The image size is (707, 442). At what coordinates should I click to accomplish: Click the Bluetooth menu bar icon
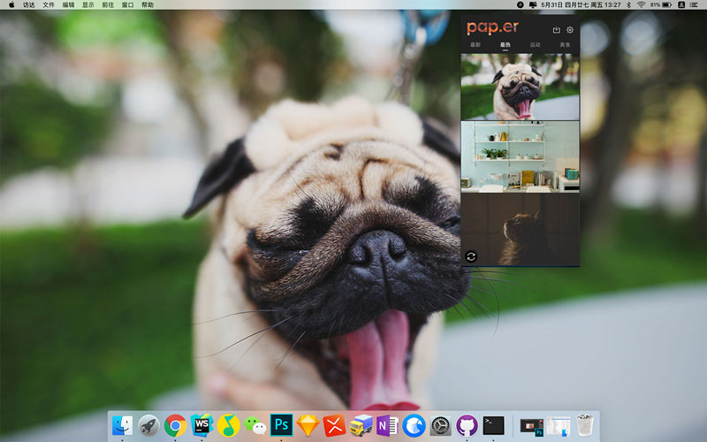click(629, 4)
